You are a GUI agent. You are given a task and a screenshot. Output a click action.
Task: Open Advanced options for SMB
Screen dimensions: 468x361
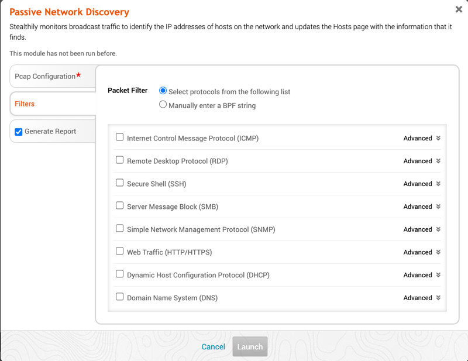(422, 207)
